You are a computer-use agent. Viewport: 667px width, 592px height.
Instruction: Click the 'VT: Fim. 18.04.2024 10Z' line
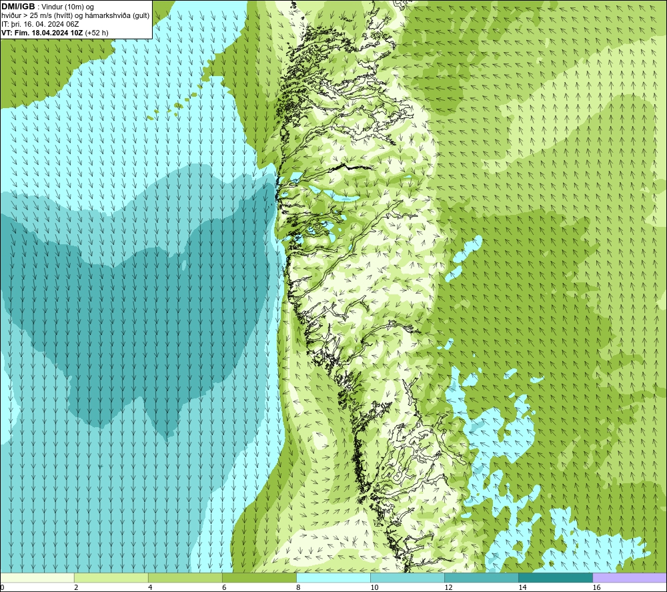point(43,33)
